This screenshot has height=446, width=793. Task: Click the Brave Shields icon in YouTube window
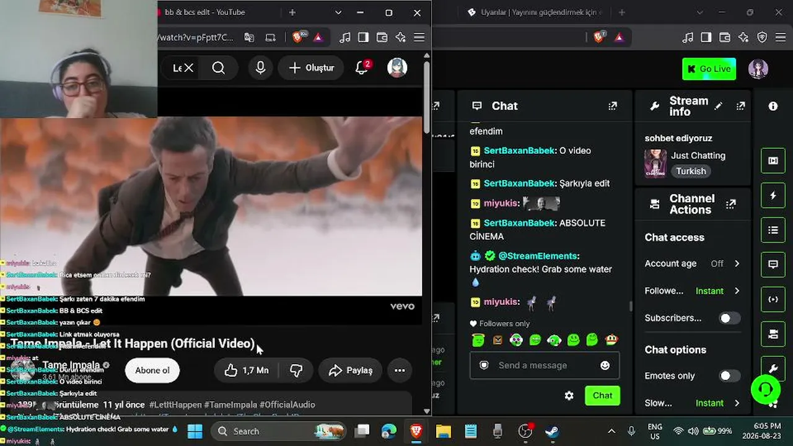click(298, 37)
